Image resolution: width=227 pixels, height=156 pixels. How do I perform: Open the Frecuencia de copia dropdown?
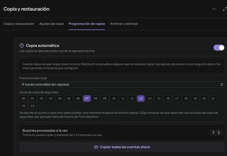(x=122, y=84)
